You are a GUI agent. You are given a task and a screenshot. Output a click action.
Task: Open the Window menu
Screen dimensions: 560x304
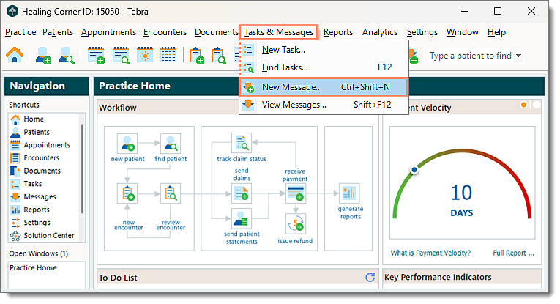click(462, 32)
